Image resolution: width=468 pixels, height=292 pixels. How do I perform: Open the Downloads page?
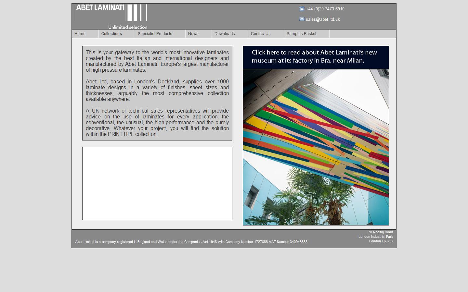click(225, 34)
